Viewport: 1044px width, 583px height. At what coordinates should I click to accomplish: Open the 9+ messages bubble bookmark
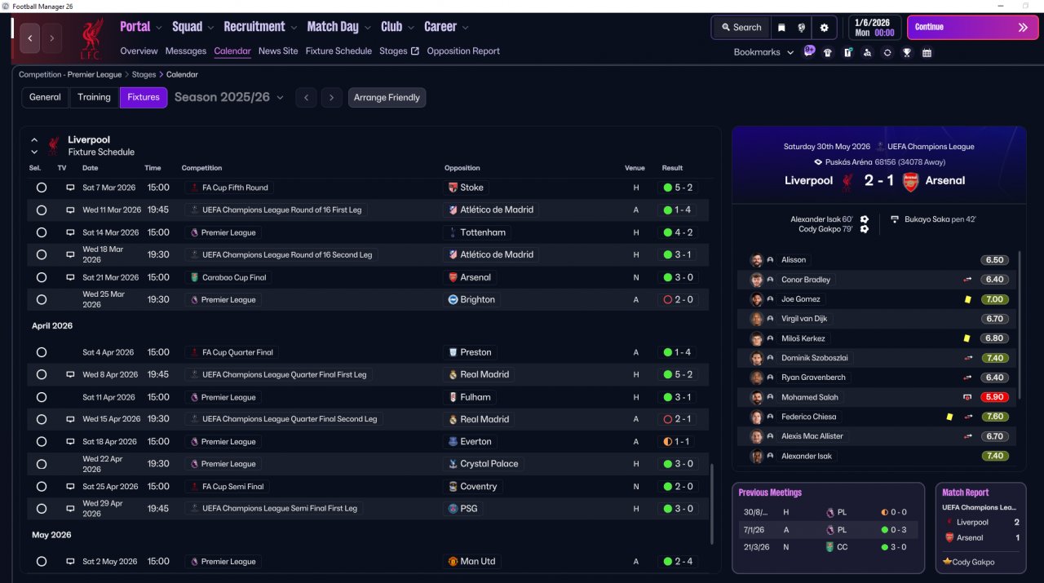coord(809,51)
